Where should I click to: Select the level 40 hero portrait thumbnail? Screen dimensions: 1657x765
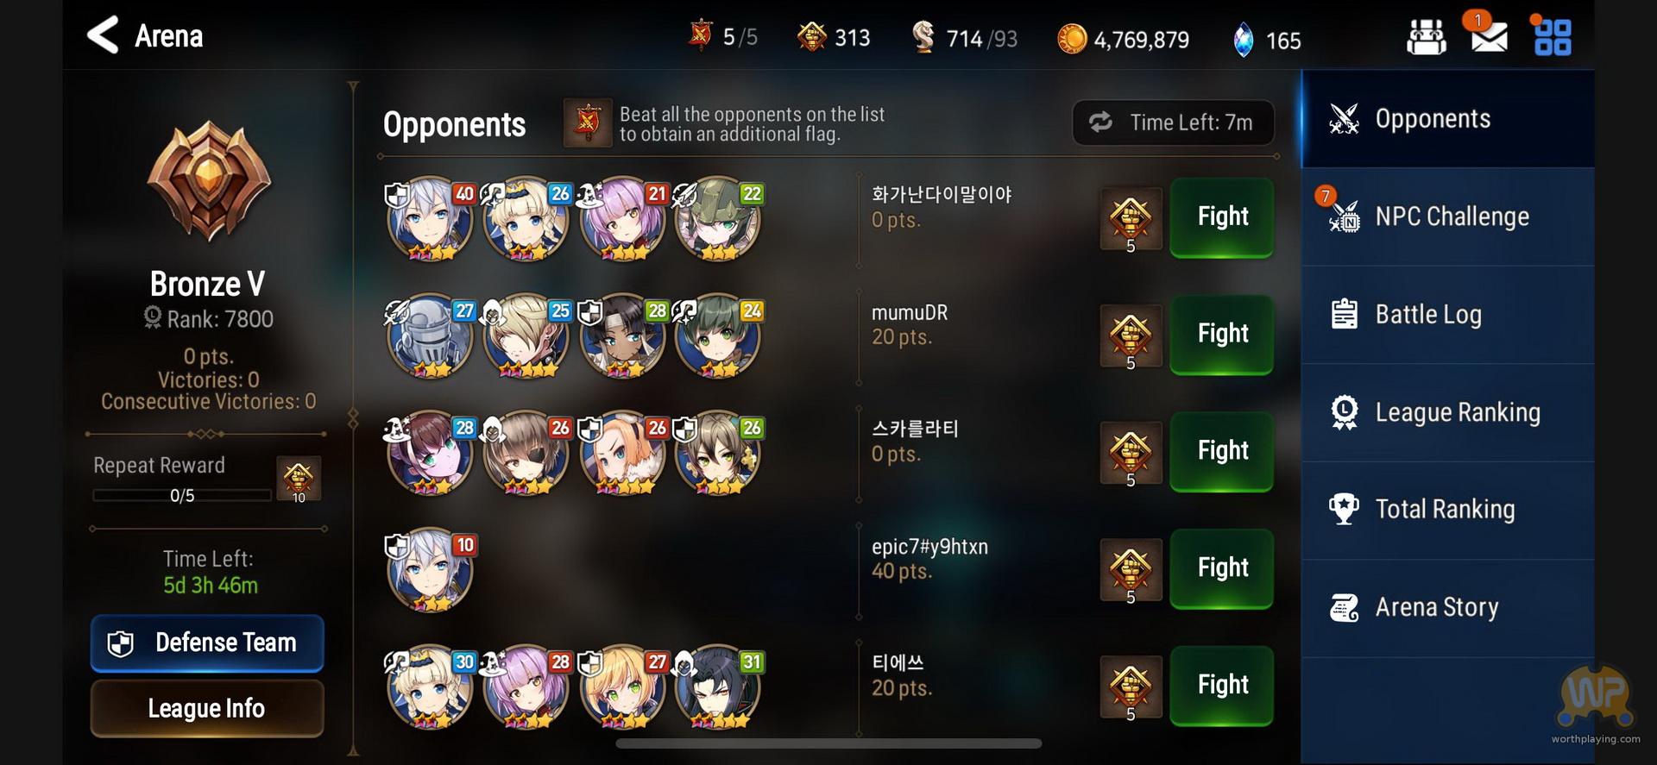coord(431,219)
